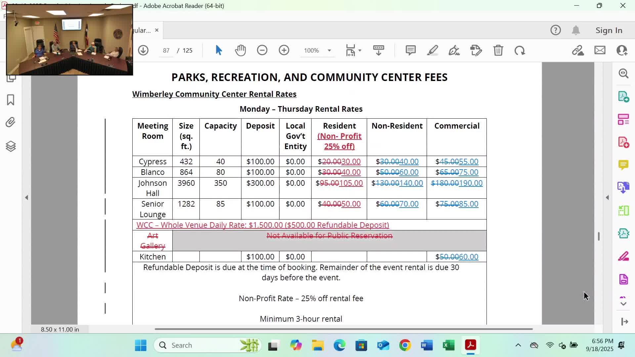
Task: Open the add comment sticky note tool
Action: point(410,50)
